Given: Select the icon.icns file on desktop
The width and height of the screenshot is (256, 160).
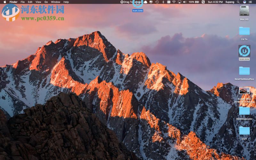Looking at the screenshot, I should 244,51.
